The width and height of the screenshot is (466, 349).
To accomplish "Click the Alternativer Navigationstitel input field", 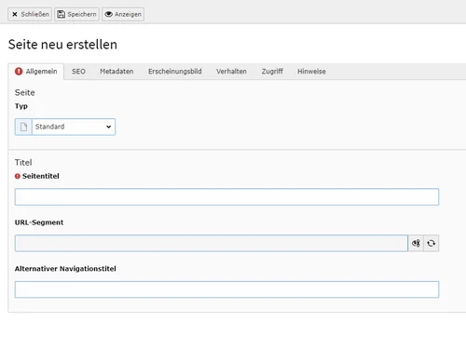I will tap(226, 289).
